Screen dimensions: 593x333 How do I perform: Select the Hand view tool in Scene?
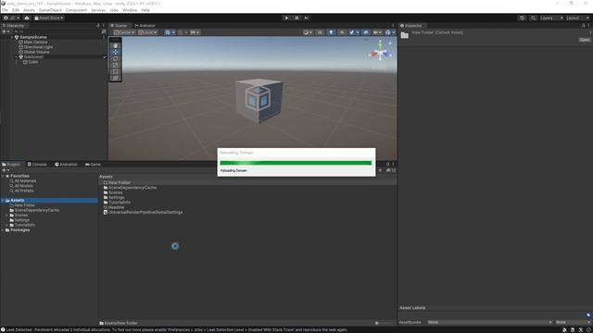[x=115, y=45]
